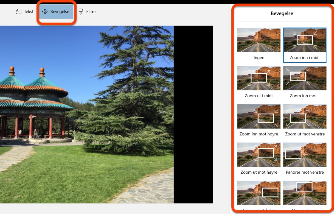Switch to the Filtre tab label

pyautogui.click(x=91, y=12)
